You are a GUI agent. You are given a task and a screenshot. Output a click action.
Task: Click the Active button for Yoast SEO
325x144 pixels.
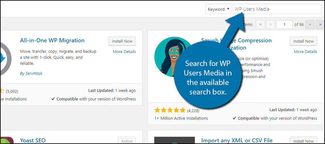pos(127,140)
